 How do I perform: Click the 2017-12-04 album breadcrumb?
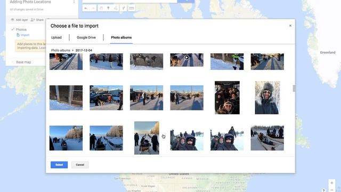[84, 50]
